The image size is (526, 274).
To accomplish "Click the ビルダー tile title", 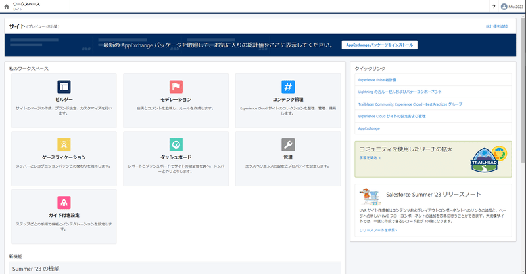I will 64,100.
